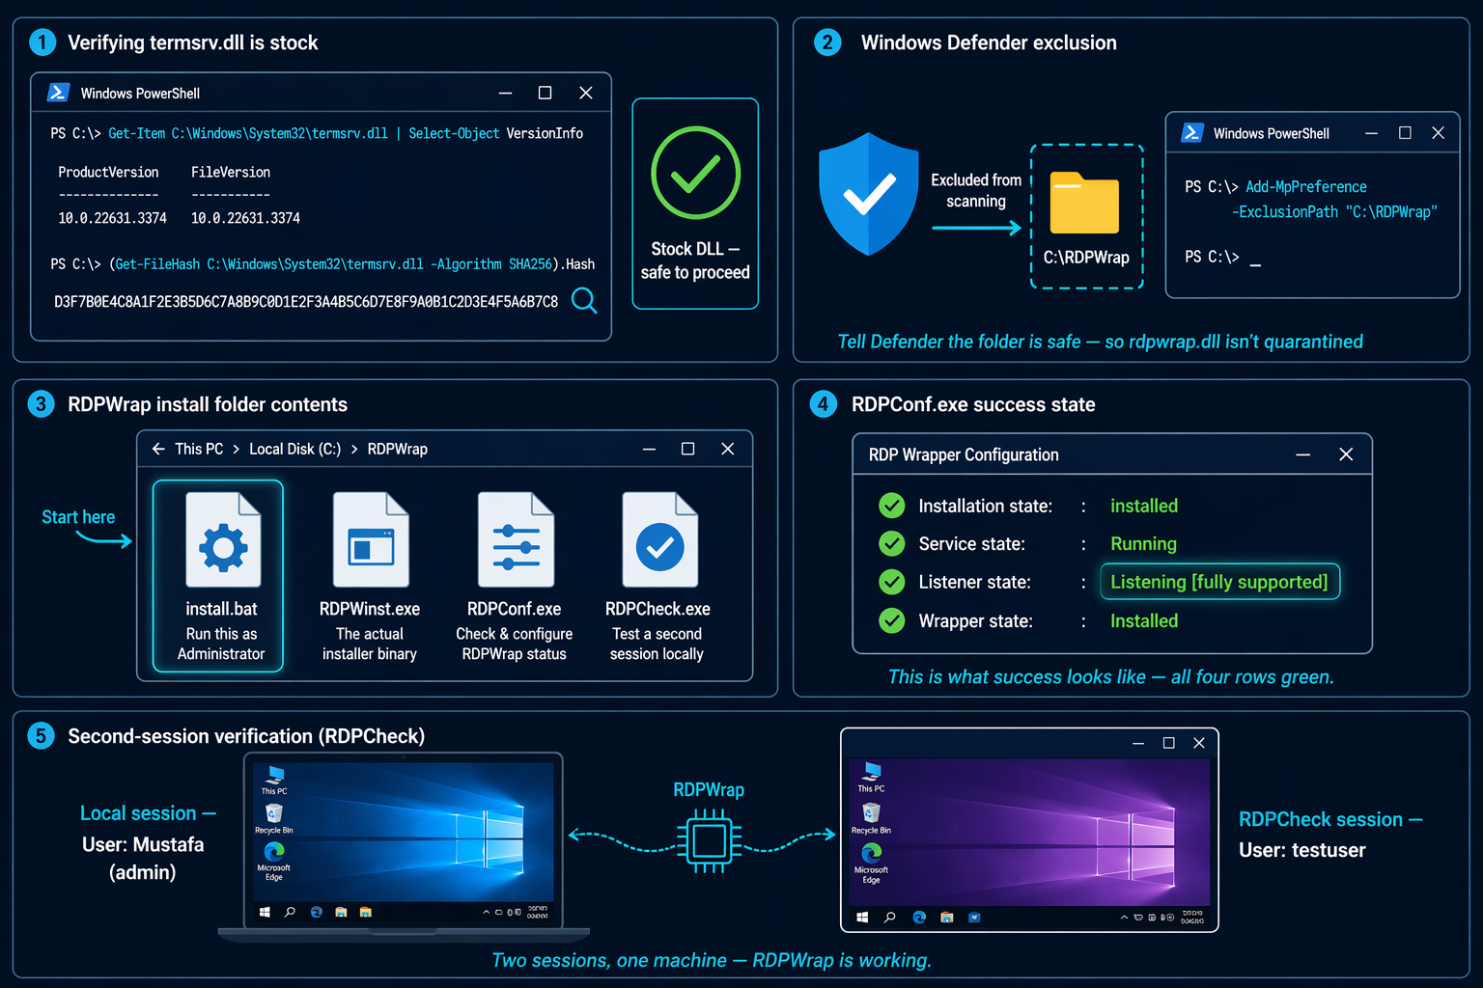
Task: Navigate to This PC in the Explorer breadcrumb
Action: coord(199,449)
